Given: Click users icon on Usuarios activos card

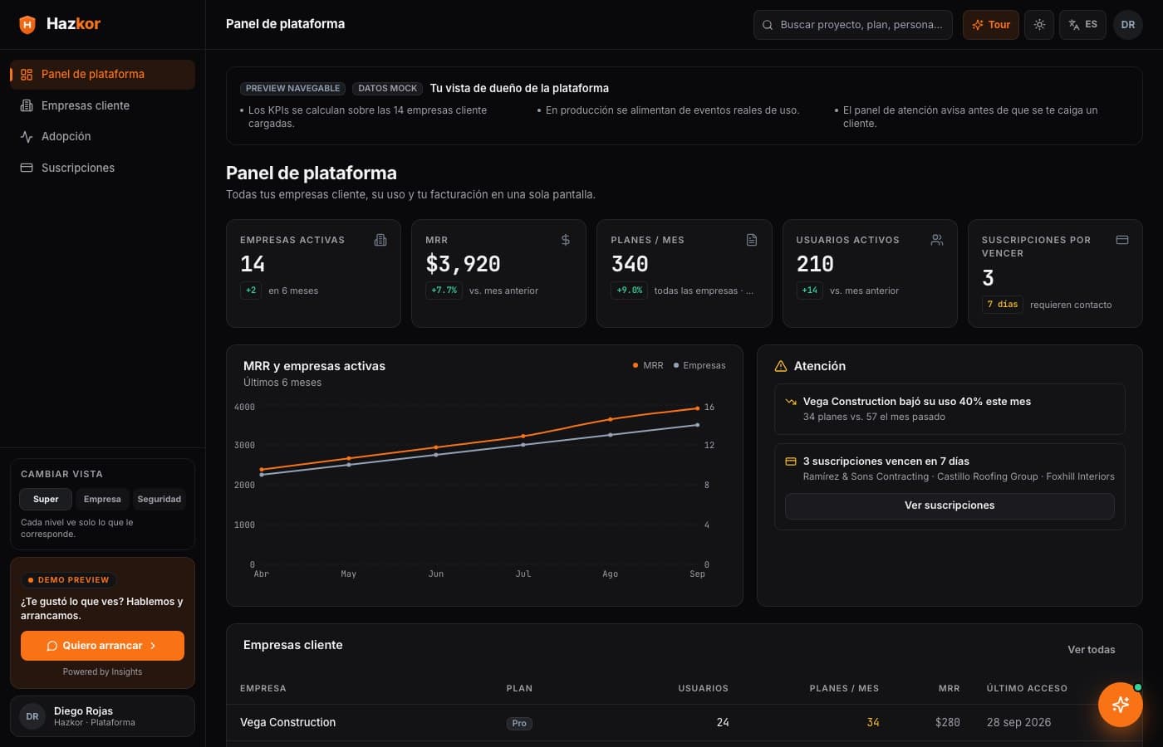Looking at the screenshot, I should click(x=937, y=240).
